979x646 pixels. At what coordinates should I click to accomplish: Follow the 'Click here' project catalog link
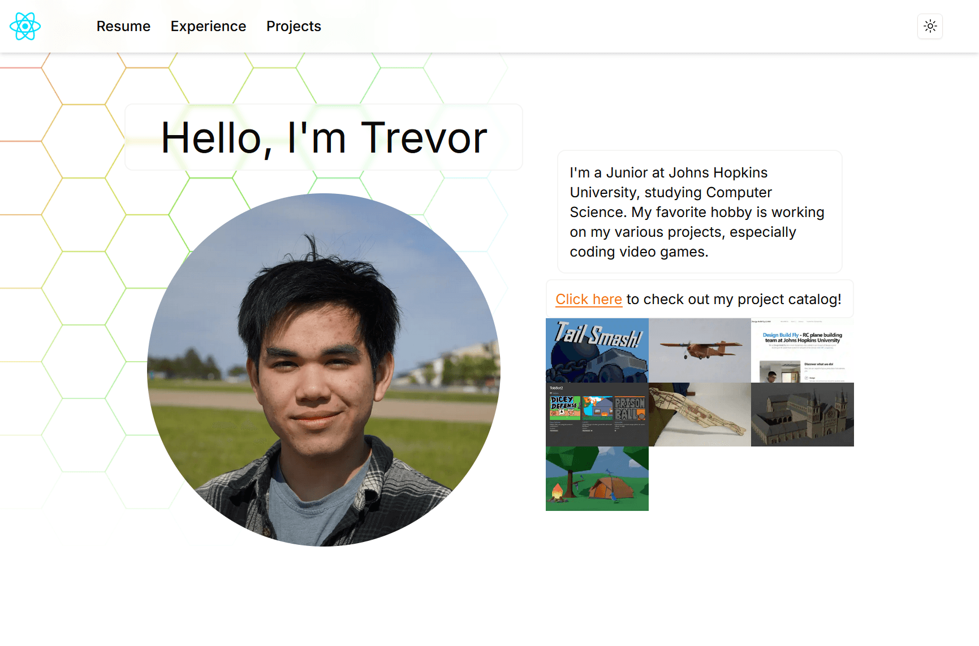click(589, 299)
